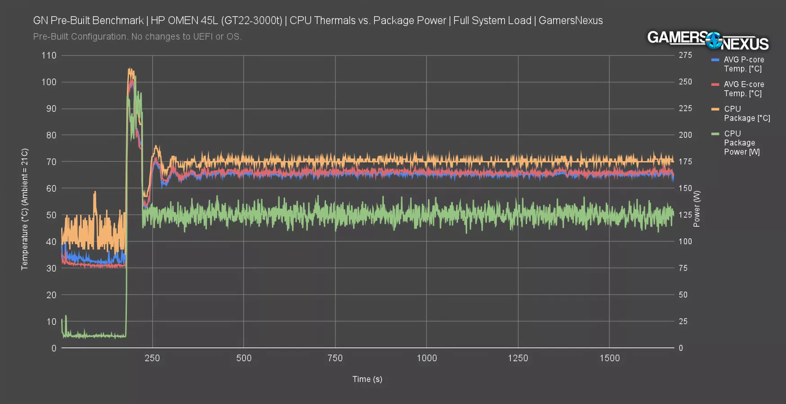Click the red AVG E-core legend swatch

click(x=715, y=84)
